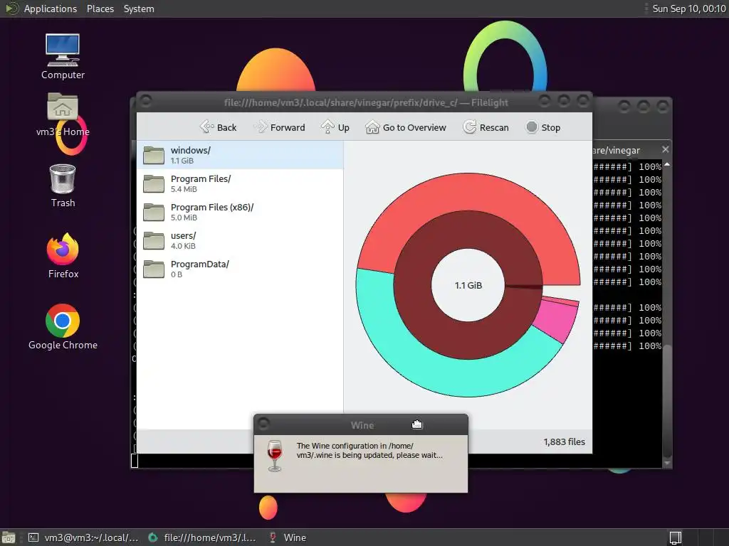Select the windows/ folder icon in list
This screenshot has width=729, height=546.
coord(154,155)
